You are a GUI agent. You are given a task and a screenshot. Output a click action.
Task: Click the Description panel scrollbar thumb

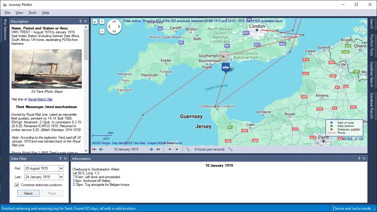(86, 45)
